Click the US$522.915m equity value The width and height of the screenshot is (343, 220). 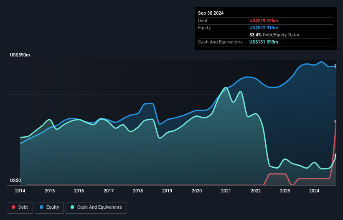click(x=264, y=28)
